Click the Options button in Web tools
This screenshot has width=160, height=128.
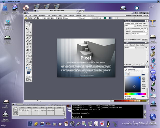coord(145,26)
